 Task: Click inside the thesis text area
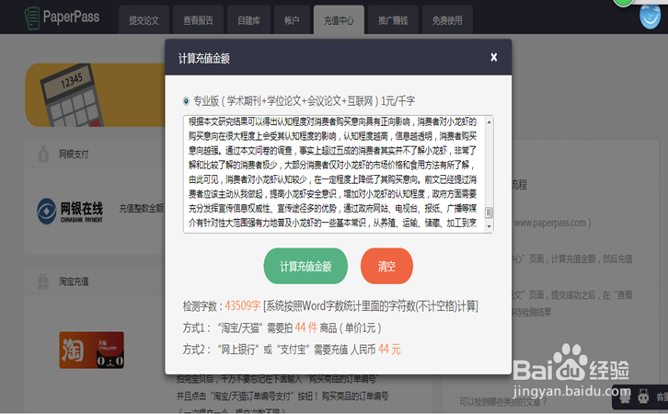click(334, 173)
